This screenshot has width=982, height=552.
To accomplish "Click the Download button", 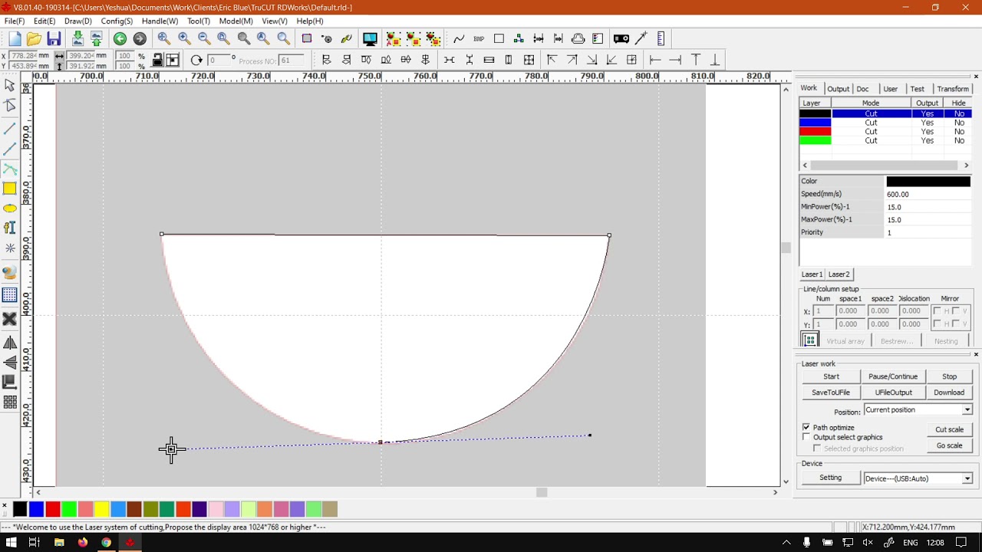I will [949, 393].
